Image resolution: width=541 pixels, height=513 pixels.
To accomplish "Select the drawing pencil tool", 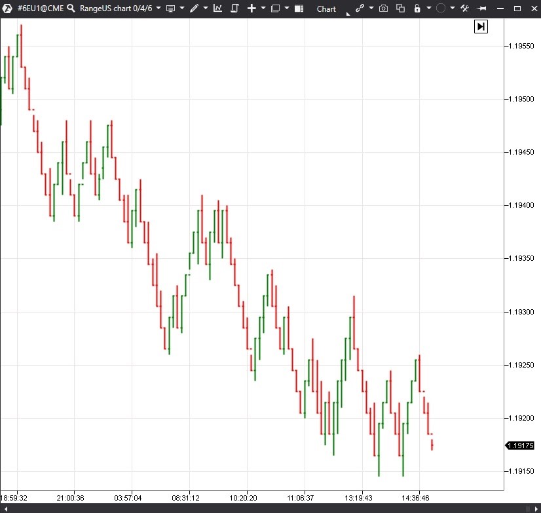I will [x=195, y=9].
